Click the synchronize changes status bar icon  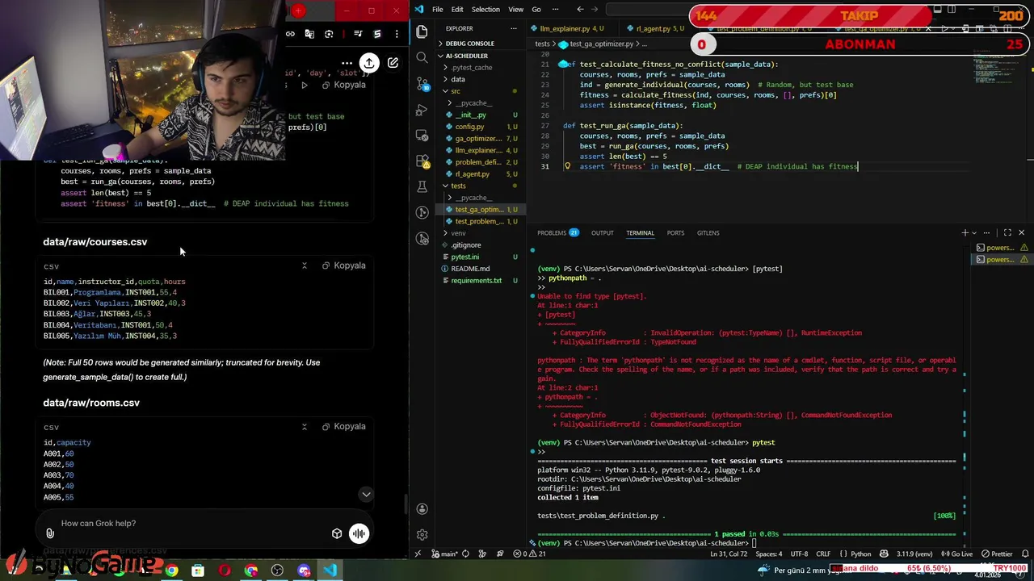[x=465, y=554]
